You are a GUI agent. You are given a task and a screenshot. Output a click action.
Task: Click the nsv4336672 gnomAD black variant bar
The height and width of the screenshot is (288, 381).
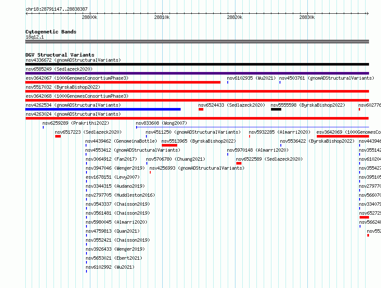pos(197,64)
